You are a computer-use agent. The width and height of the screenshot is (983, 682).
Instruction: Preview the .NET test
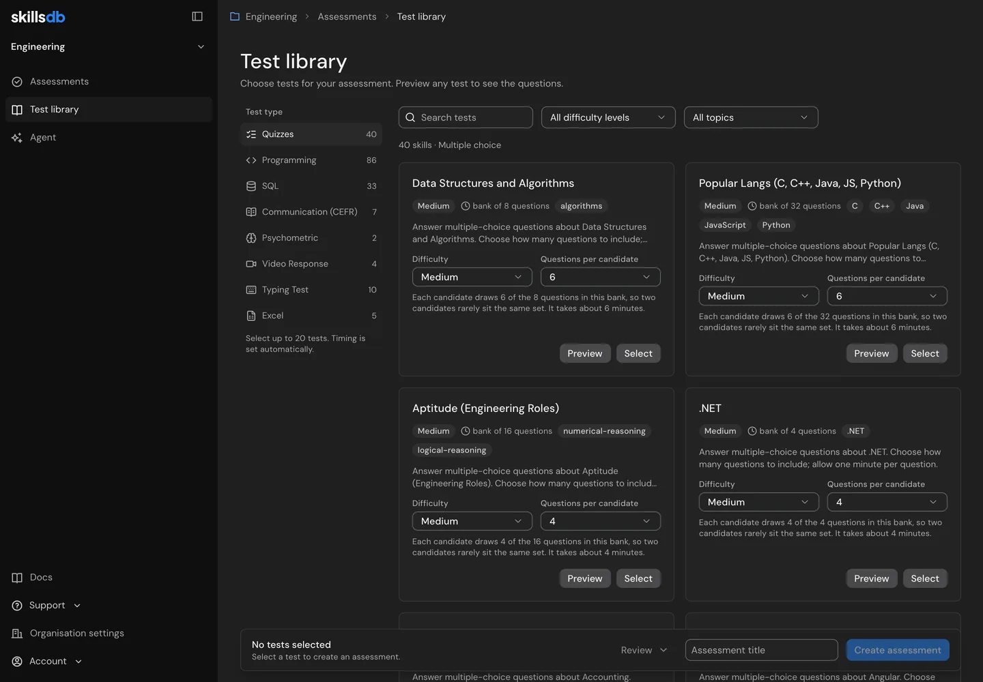click(872, 578)
